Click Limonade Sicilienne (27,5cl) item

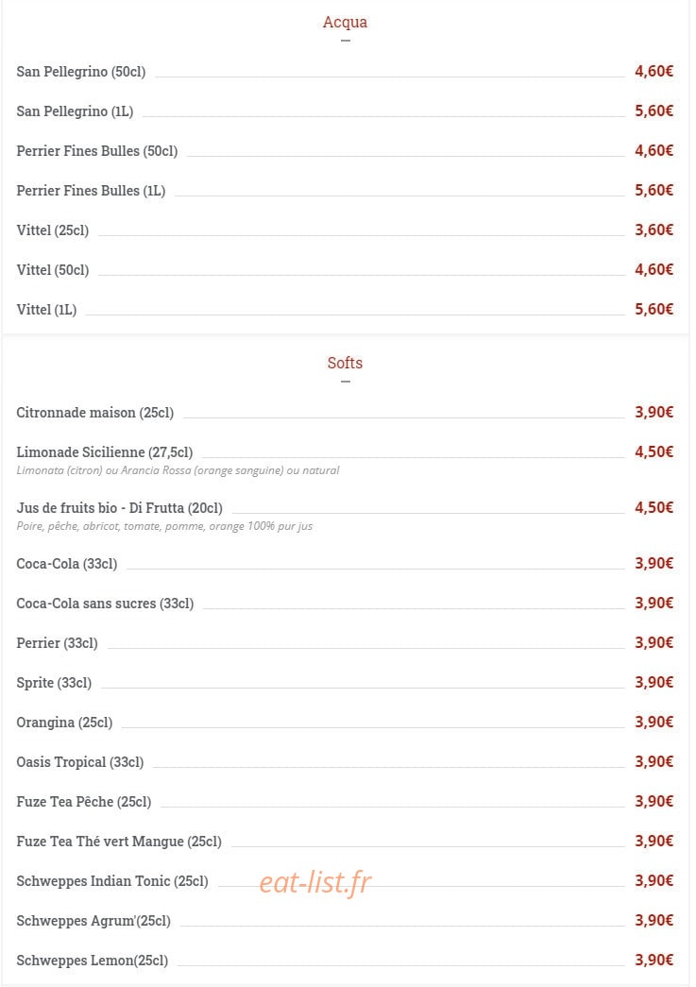click(x=105, y=452)
